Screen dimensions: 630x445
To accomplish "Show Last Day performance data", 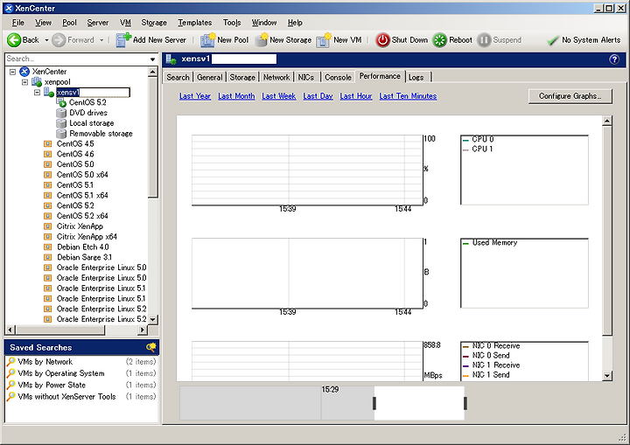I will [318, 96].
